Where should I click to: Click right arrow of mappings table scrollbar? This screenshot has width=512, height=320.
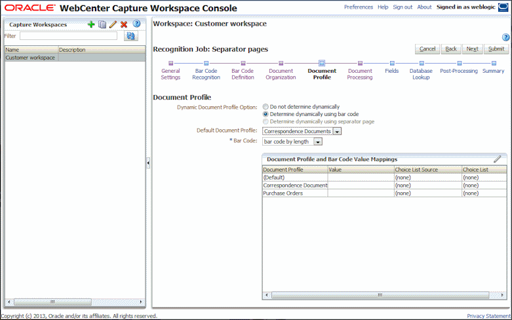click(503, 295)
